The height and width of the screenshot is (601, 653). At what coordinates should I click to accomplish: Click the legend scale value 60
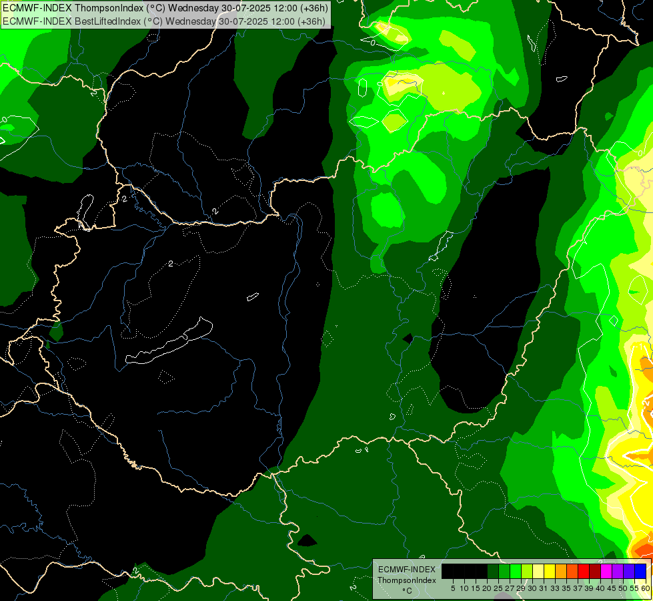point(646,588)
